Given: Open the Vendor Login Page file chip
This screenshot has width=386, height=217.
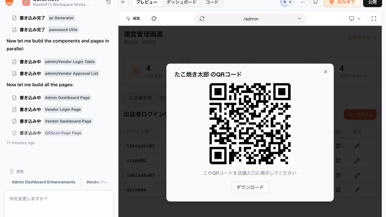Looking at the screenshot, I should [63, 109].
